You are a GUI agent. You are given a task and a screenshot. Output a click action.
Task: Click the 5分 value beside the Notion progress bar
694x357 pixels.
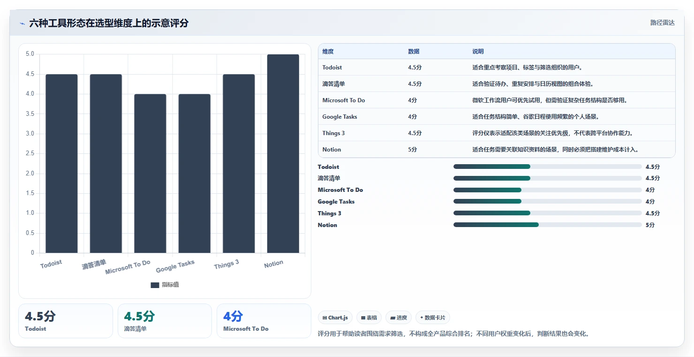650,225
